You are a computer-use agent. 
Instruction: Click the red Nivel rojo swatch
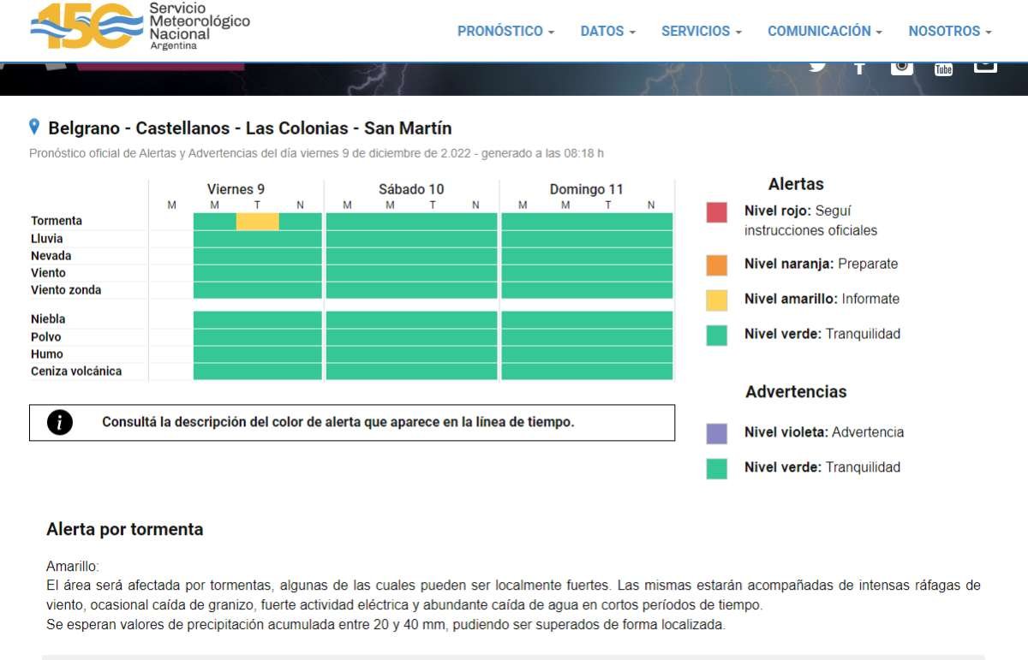tap(717, 212)
